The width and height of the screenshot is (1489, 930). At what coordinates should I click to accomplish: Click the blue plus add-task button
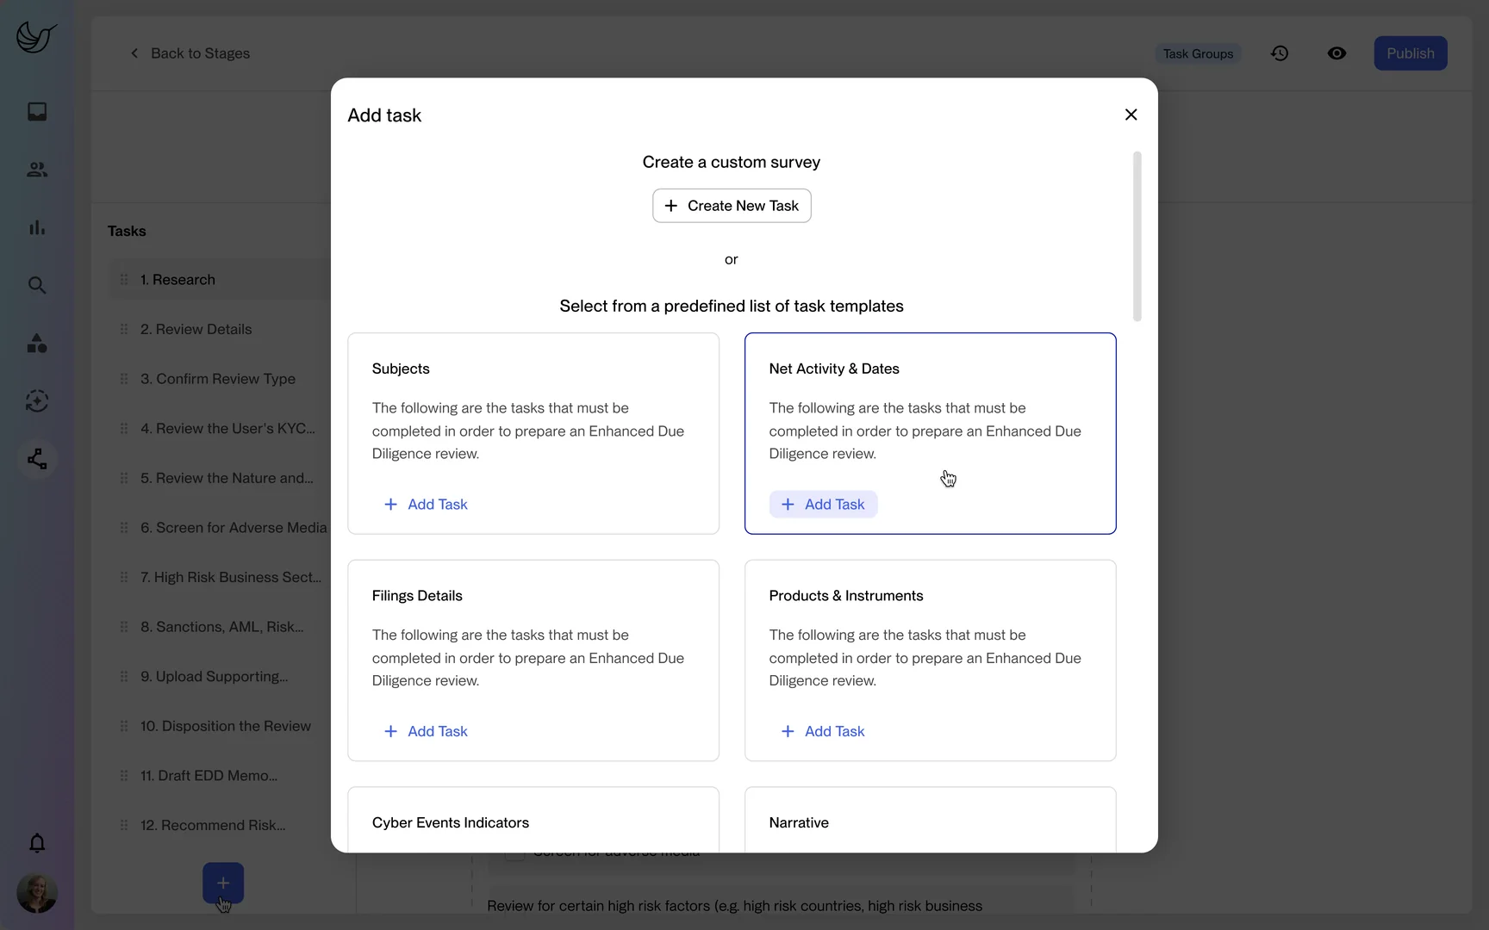pos(223,883)
